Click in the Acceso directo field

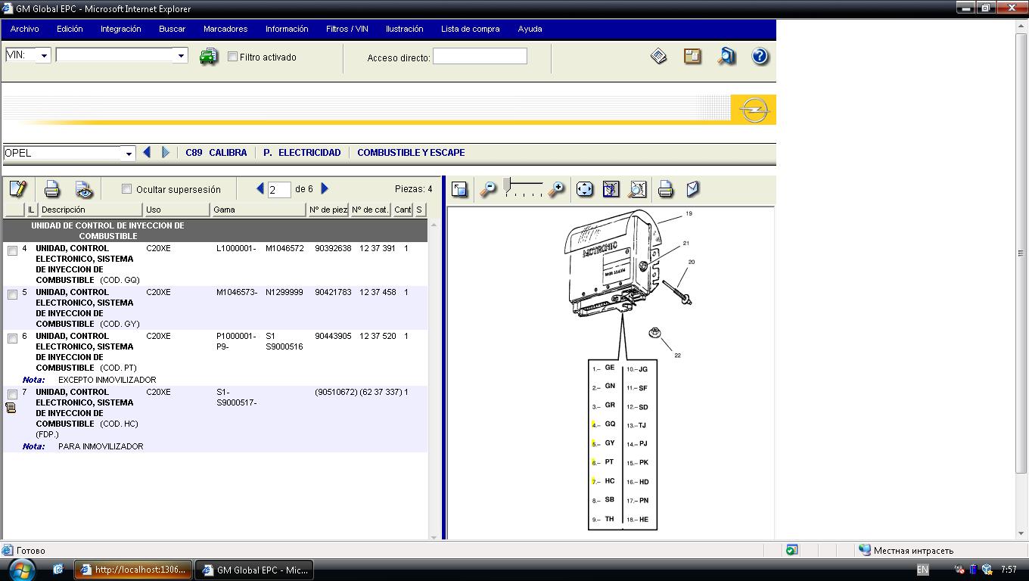click(480, 56)
